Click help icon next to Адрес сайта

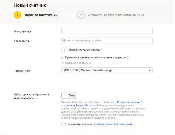click(31, 41)
